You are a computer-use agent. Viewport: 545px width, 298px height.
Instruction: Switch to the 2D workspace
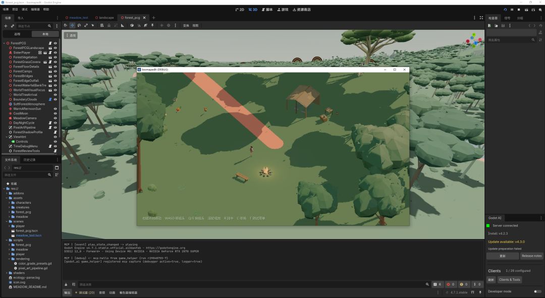coord(240,10)
